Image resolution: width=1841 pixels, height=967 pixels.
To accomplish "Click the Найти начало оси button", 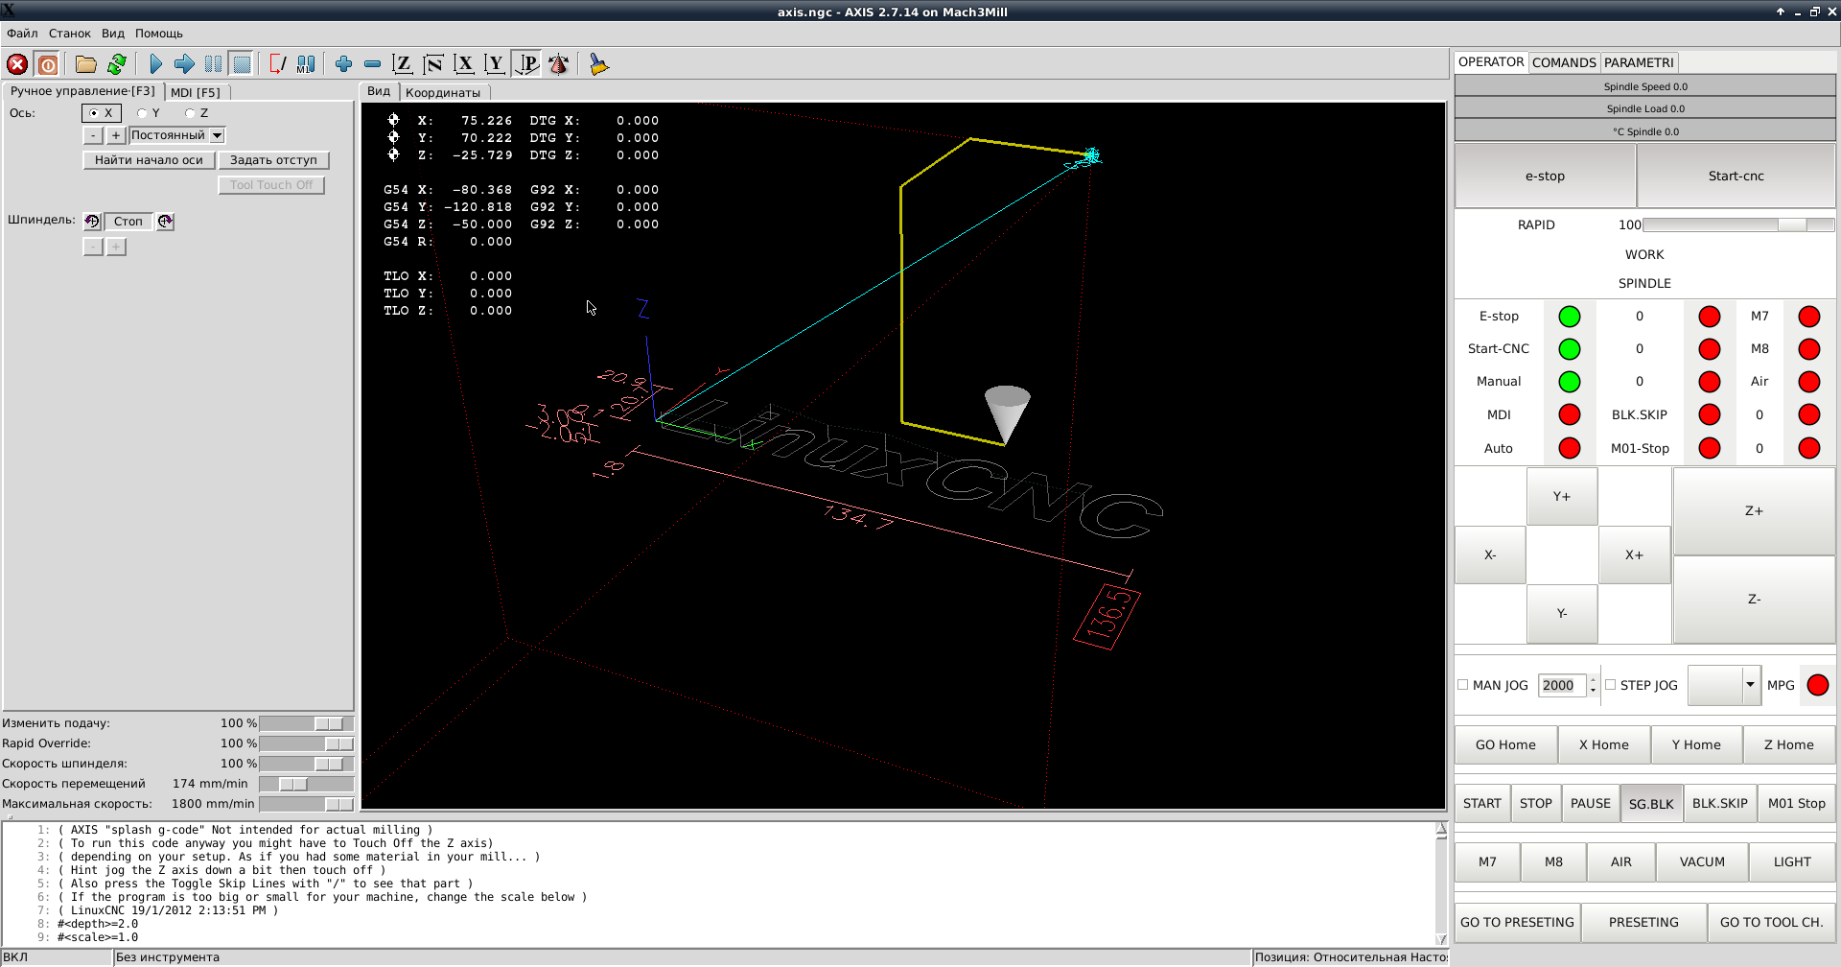I will click(x=149, y=160).
